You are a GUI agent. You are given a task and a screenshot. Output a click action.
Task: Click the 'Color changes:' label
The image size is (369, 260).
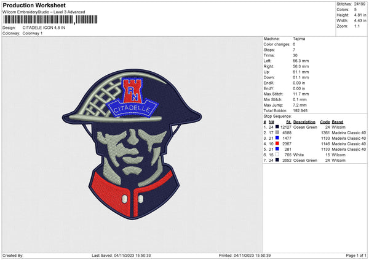(x=277, y=44)
